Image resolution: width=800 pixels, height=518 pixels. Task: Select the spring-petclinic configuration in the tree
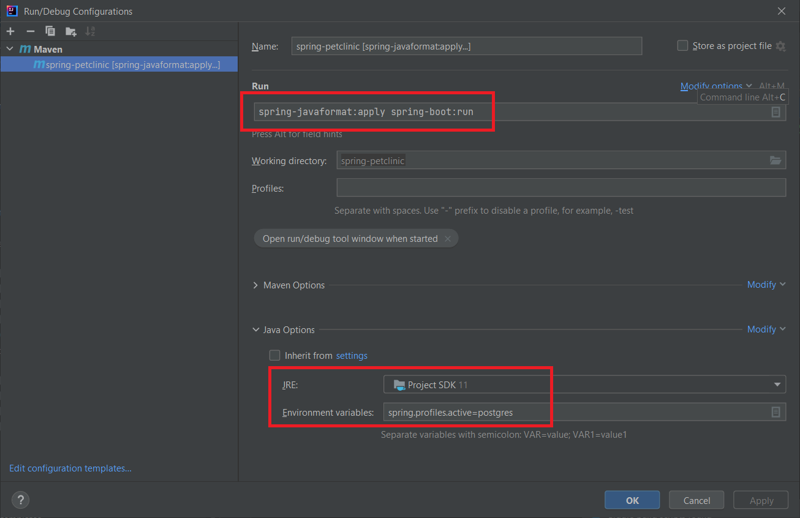pyautogui.click(x=119, y=64)
